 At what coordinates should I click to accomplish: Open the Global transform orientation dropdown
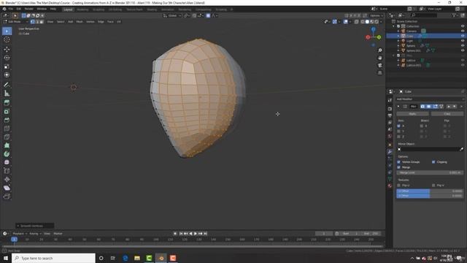pos(172,15)
